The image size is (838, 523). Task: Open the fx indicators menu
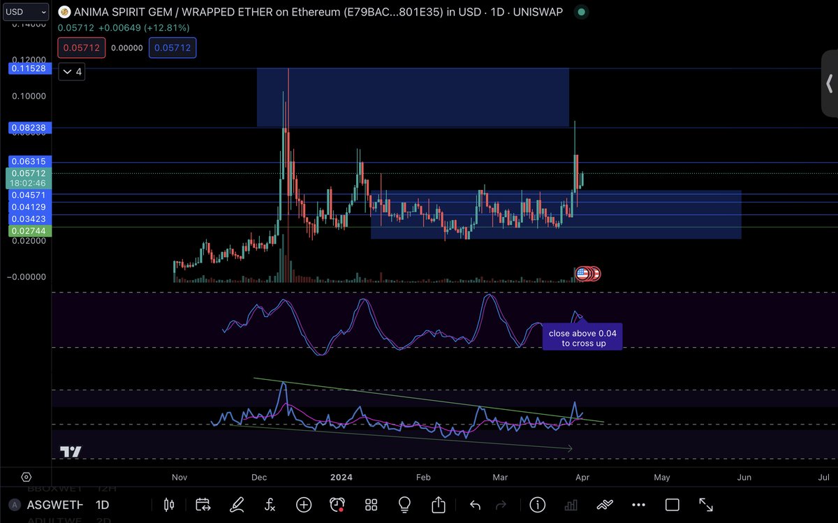[x=270, y=504]
